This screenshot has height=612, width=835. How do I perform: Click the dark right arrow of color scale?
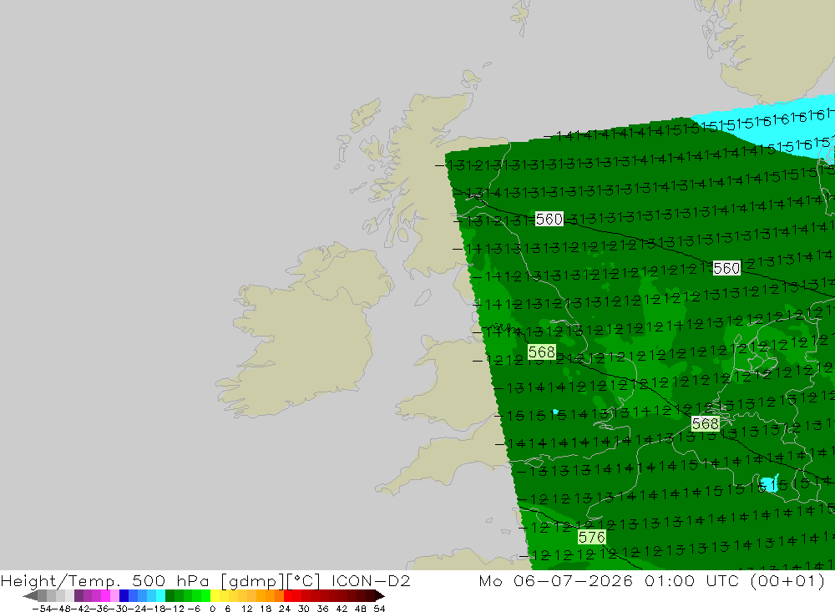tap(379, 595)
